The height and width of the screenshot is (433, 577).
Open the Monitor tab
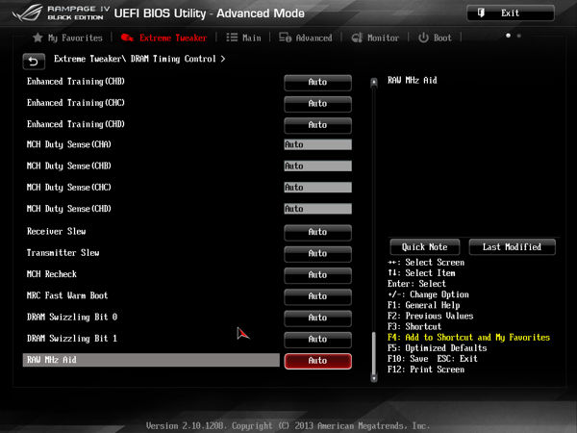click(375, 38)
